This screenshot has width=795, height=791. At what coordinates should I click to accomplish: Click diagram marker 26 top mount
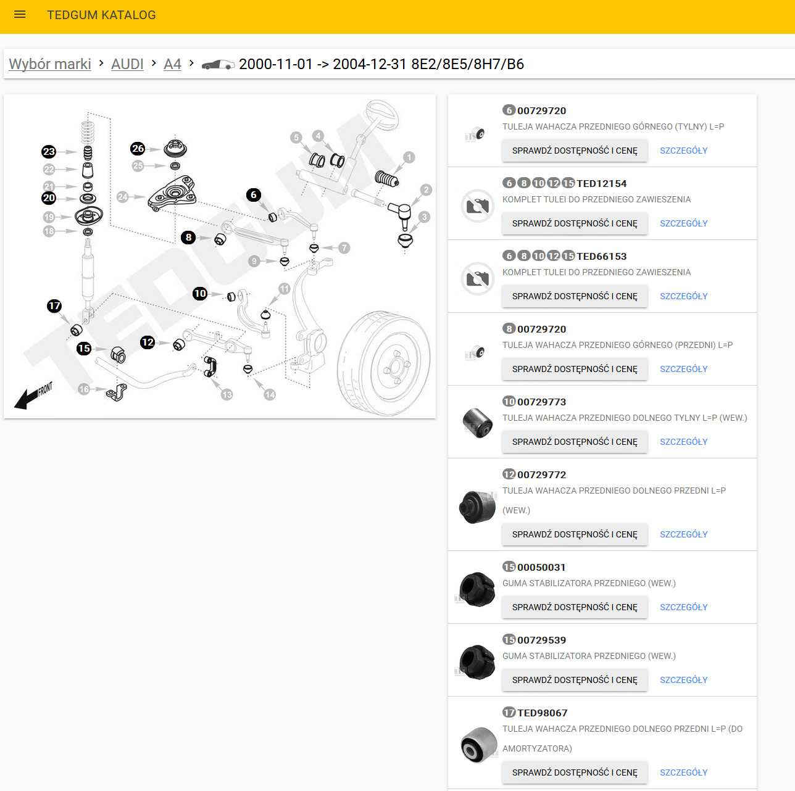[138, 149]
